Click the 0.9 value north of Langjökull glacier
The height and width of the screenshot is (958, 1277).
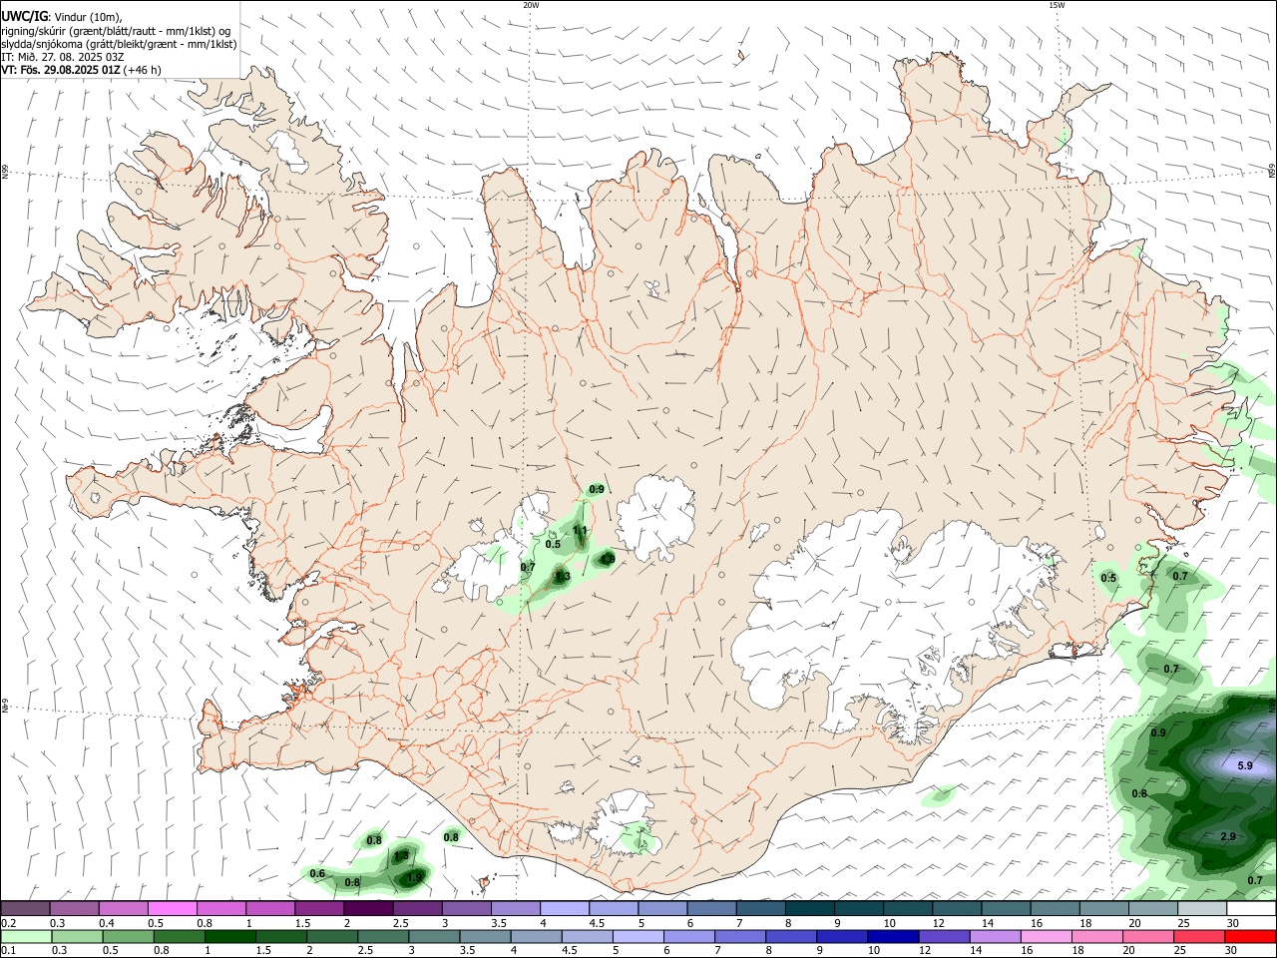pyautogui.click(x=597, y=489)
